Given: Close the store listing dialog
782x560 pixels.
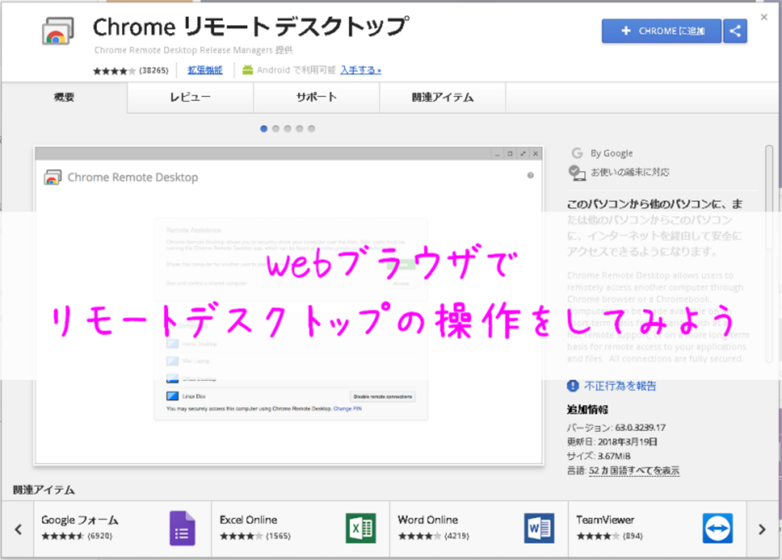Looking at the screenshot, I should [x=764, y=17].
